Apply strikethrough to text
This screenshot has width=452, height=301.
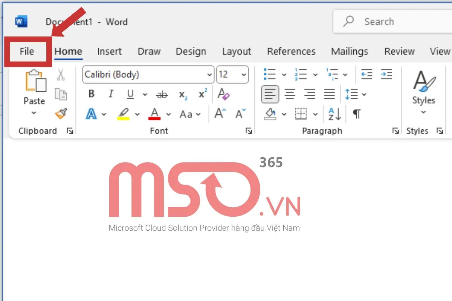coord(162,94)
